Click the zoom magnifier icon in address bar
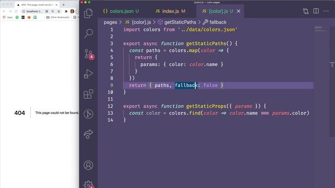Screen dimensions: 335x188 click(x=52, y=11)
